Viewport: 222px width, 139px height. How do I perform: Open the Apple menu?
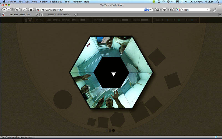[4, 2]
